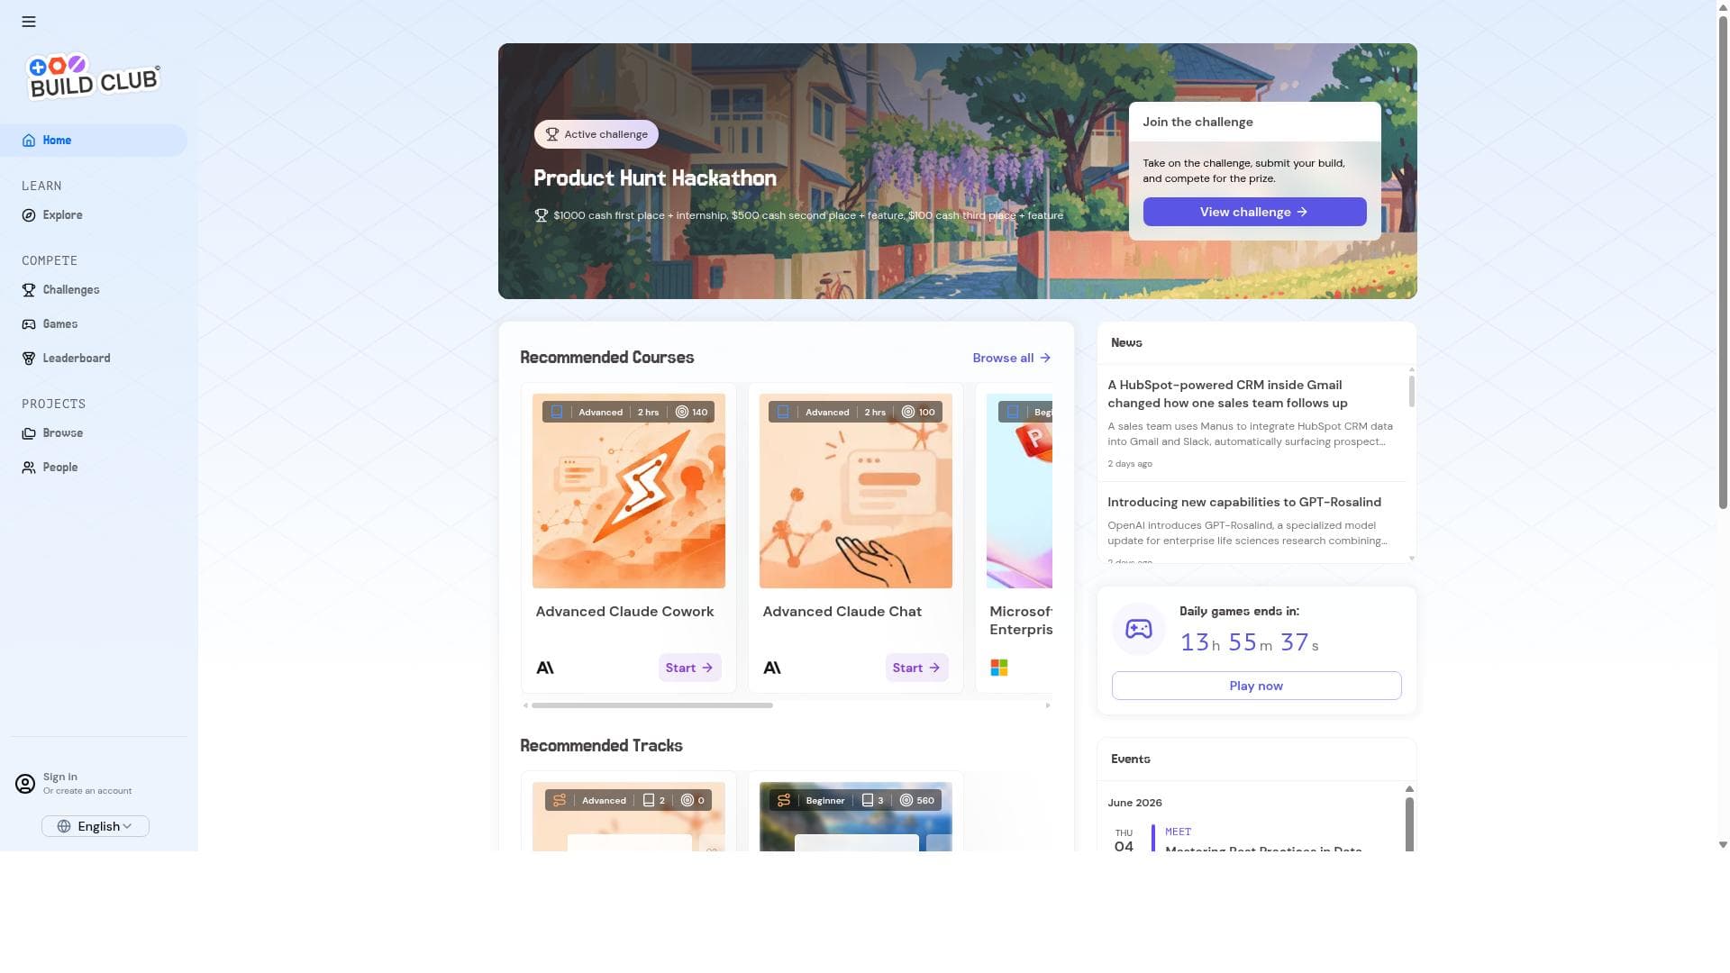Screen dimensions: 1730x973
Task: Click the Microsoft logo on the course card
Action: click(999, 668)
